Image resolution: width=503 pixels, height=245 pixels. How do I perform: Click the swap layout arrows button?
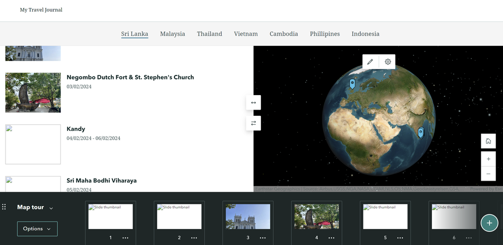(253, 123)
